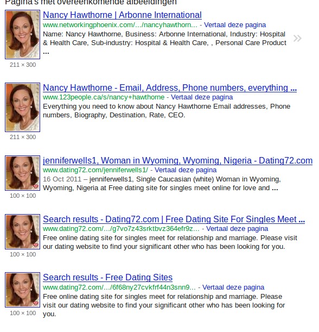Screen dimensions: 319x332
Task: Open the dating72.com 6f68ny27 green URL
Action: pos(119,287)
